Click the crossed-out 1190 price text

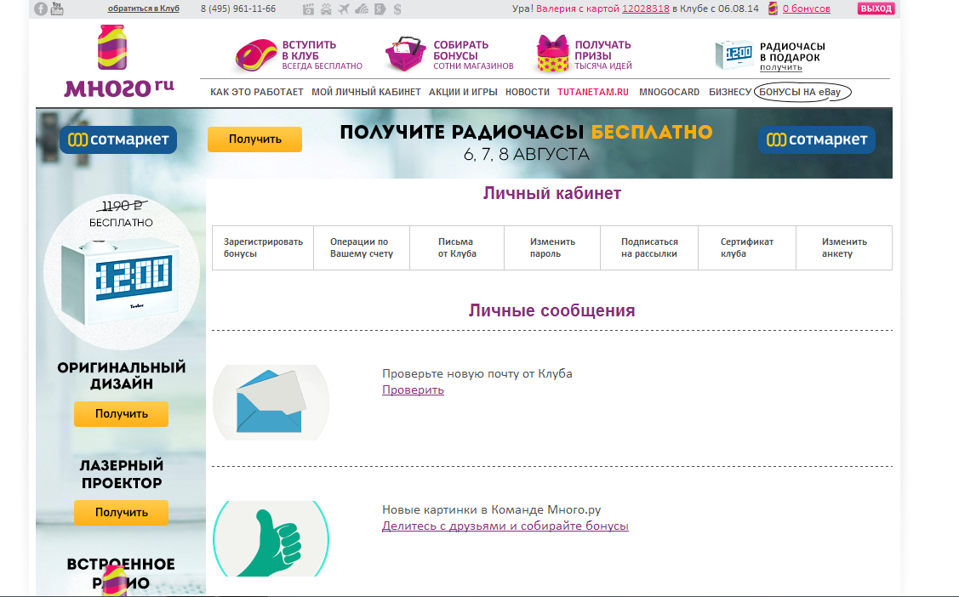click(x=121, y=206)
